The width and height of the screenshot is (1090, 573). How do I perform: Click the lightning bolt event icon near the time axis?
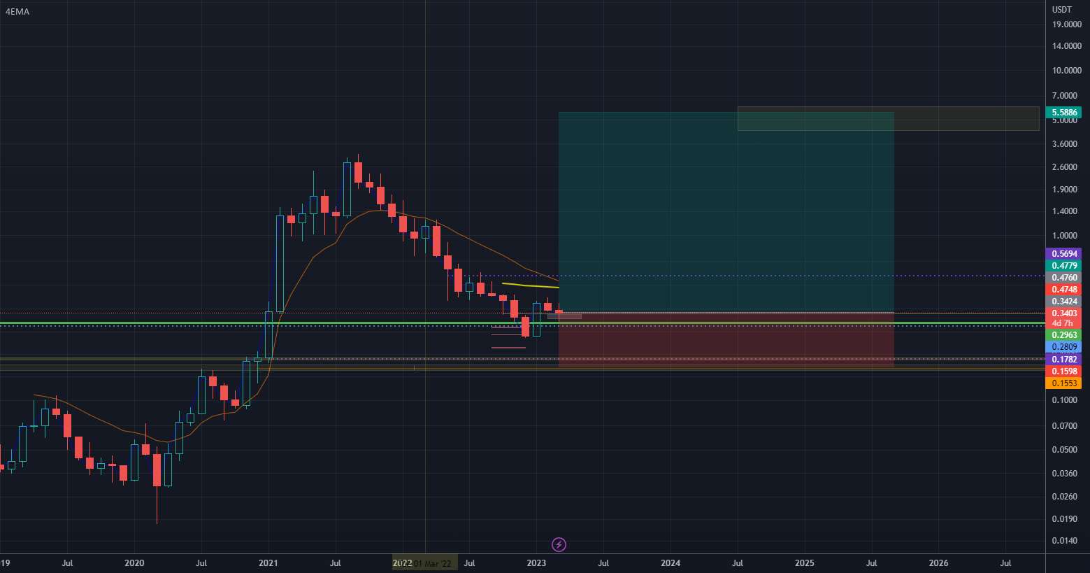(x=559, y=544)
